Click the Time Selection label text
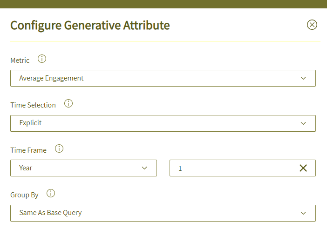The width and height of the screenshot is (327, 229). (x=33, y=105)
